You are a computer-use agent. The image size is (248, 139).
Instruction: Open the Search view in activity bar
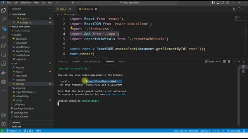coord(3,19)
